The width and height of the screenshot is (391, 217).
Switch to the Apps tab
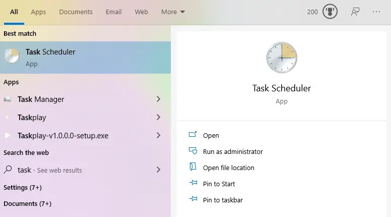click(x=38, y=12)
